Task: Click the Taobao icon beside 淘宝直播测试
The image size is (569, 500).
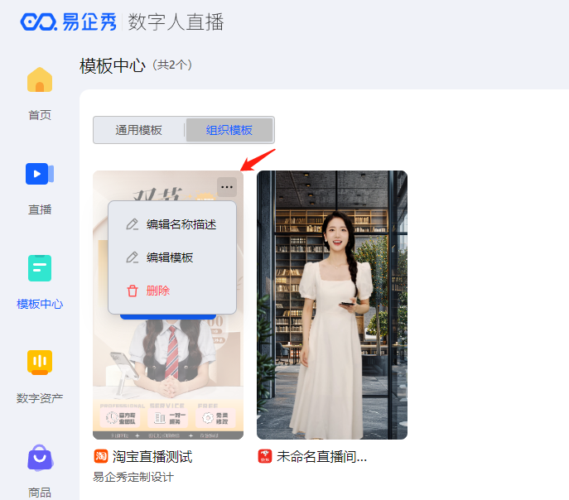Action: tap(100, 456)
